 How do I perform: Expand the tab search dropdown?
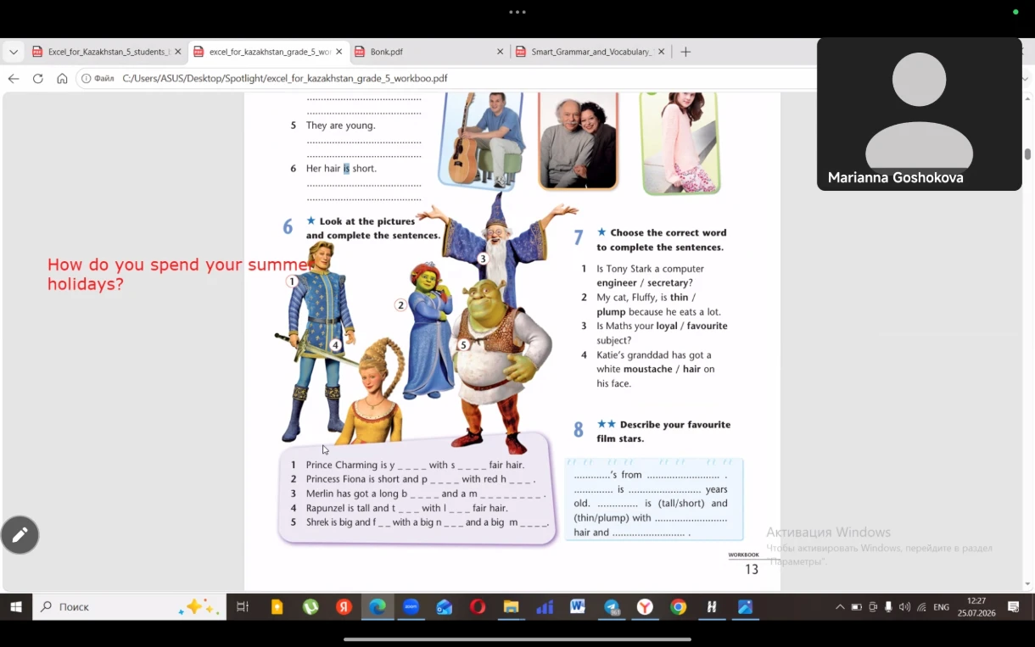coord(13,52)
